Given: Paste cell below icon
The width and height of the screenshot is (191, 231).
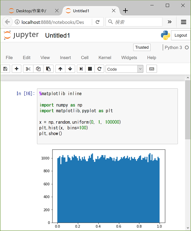Looking at the screenshot, I should tap(48, 69).
